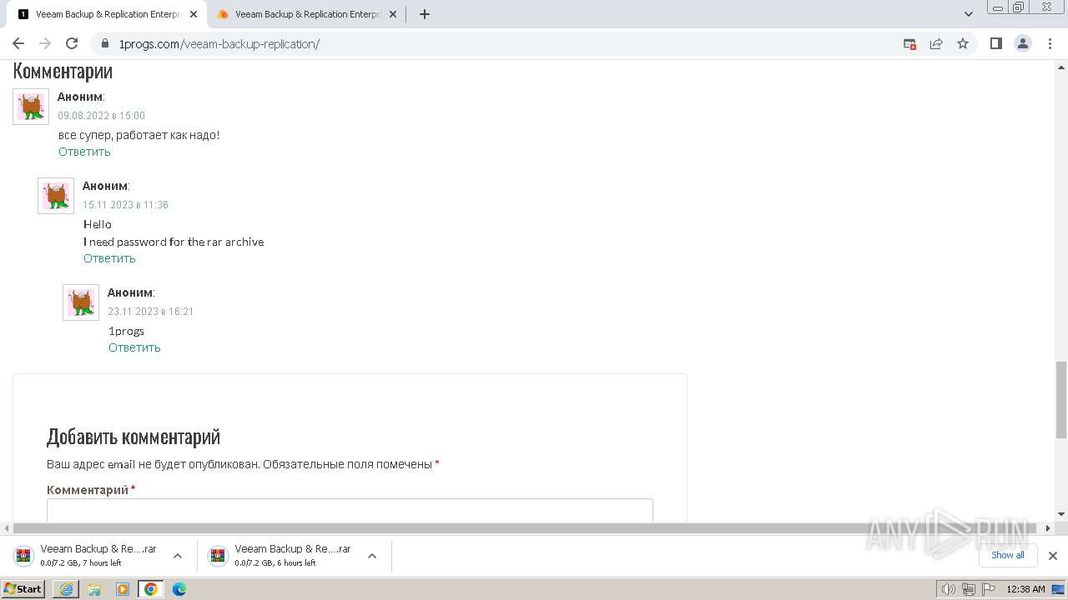Click the comment text '1progs'
1068x600 pixels.
point(126,331)
